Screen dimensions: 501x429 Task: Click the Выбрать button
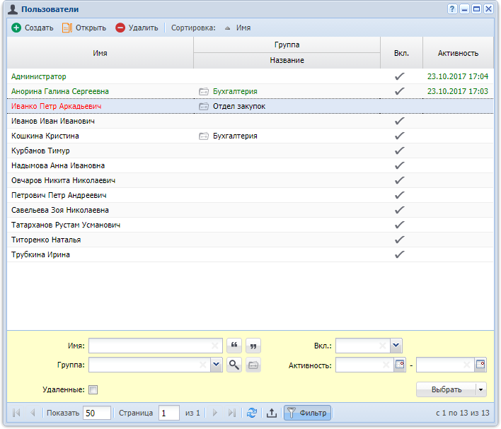tap(447, 389)
